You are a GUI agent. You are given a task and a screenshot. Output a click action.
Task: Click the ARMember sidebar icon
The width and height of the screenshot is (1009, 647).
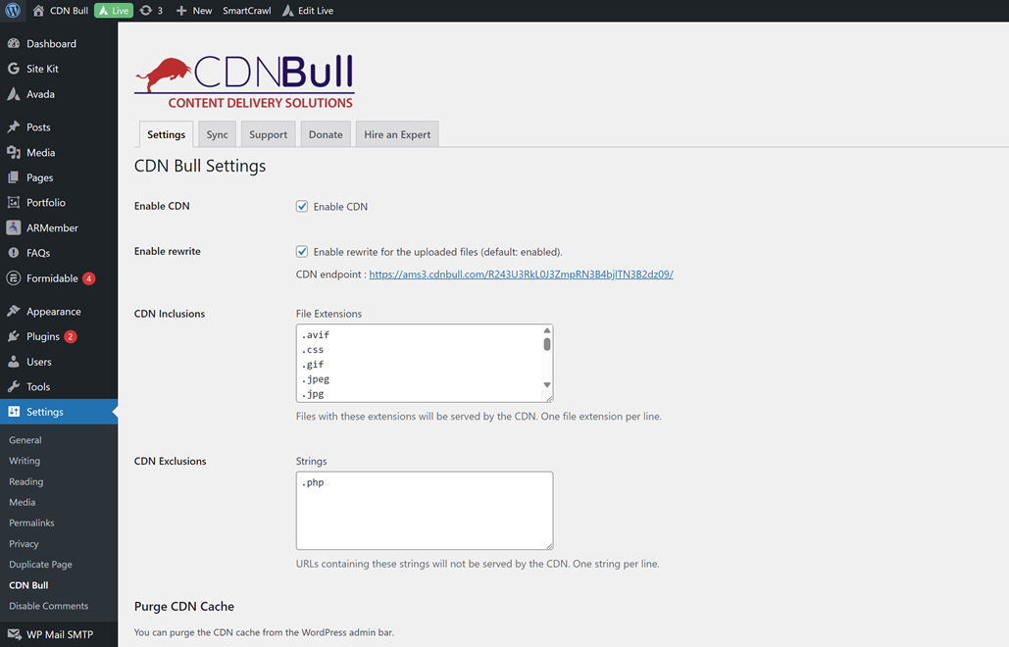14,227
